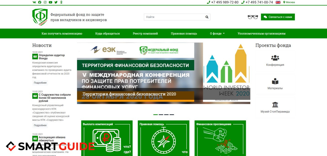The width and height of the screenshot is (327, 156).
Task: Open Как получить компенсацию menu item
Action: (x=62, y=33)
